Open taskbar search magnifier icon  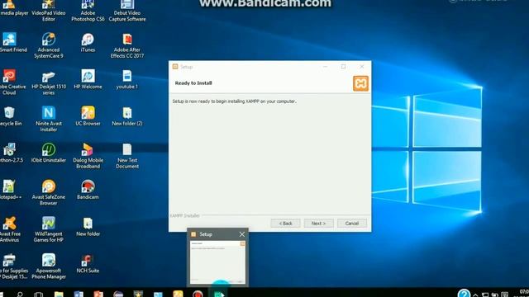click(20, 295)
